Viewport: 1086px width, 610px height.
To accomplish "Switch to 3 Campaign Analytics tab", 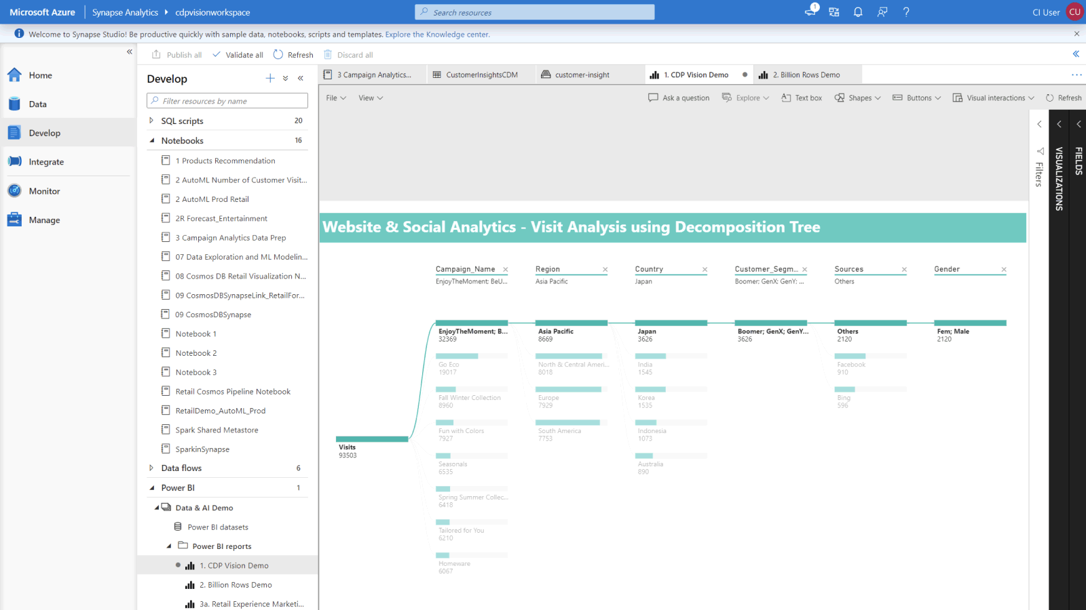I will [x=372, y=75].
